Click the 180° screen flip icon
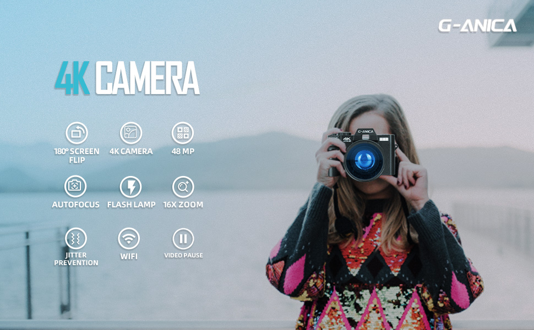Screen dimensions: 534x330 tap(77, 133)
